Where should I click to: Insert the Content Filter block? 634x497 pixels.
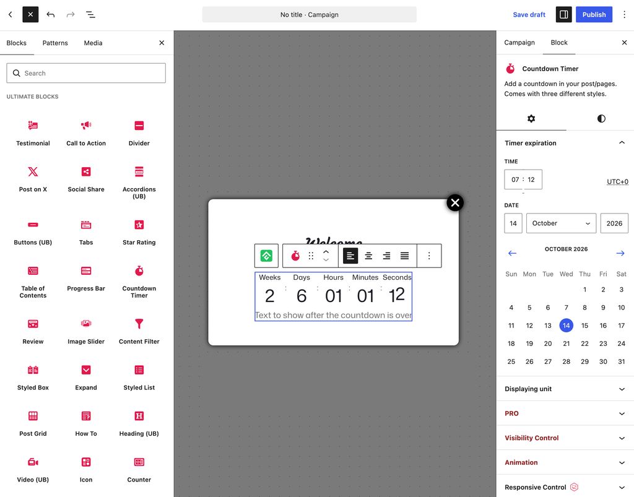tap(139, 331)
